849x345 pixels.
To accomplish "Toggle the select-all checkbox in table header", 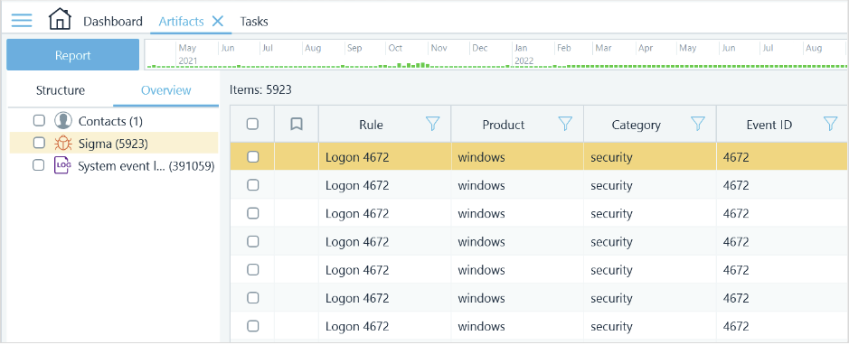I will point(251,125).
